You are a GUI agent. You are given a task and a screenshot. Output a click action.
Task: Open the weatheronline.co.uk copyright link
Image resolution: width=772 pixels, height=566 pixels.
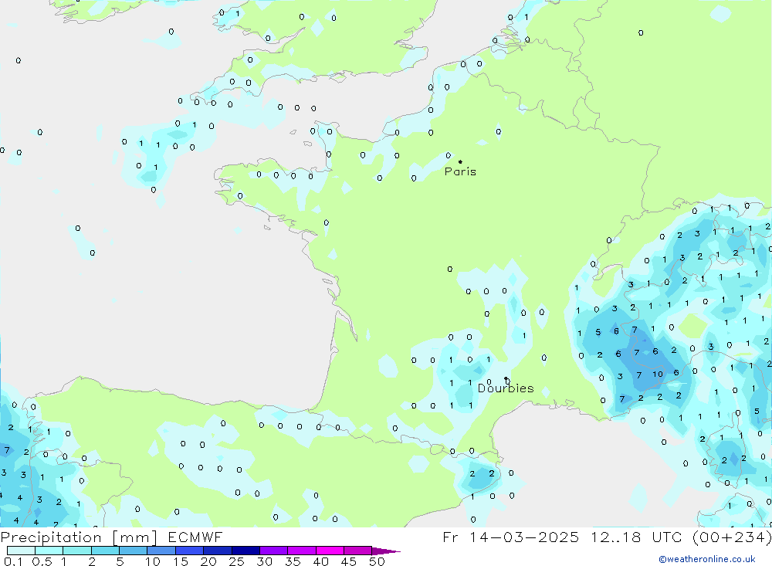706,559
